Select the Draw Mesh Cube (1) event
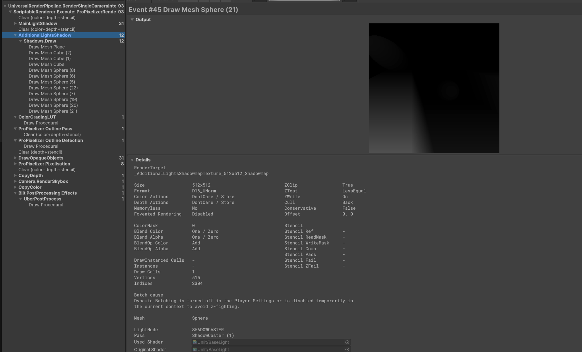 pyautogui.click(x=50, y=58)
